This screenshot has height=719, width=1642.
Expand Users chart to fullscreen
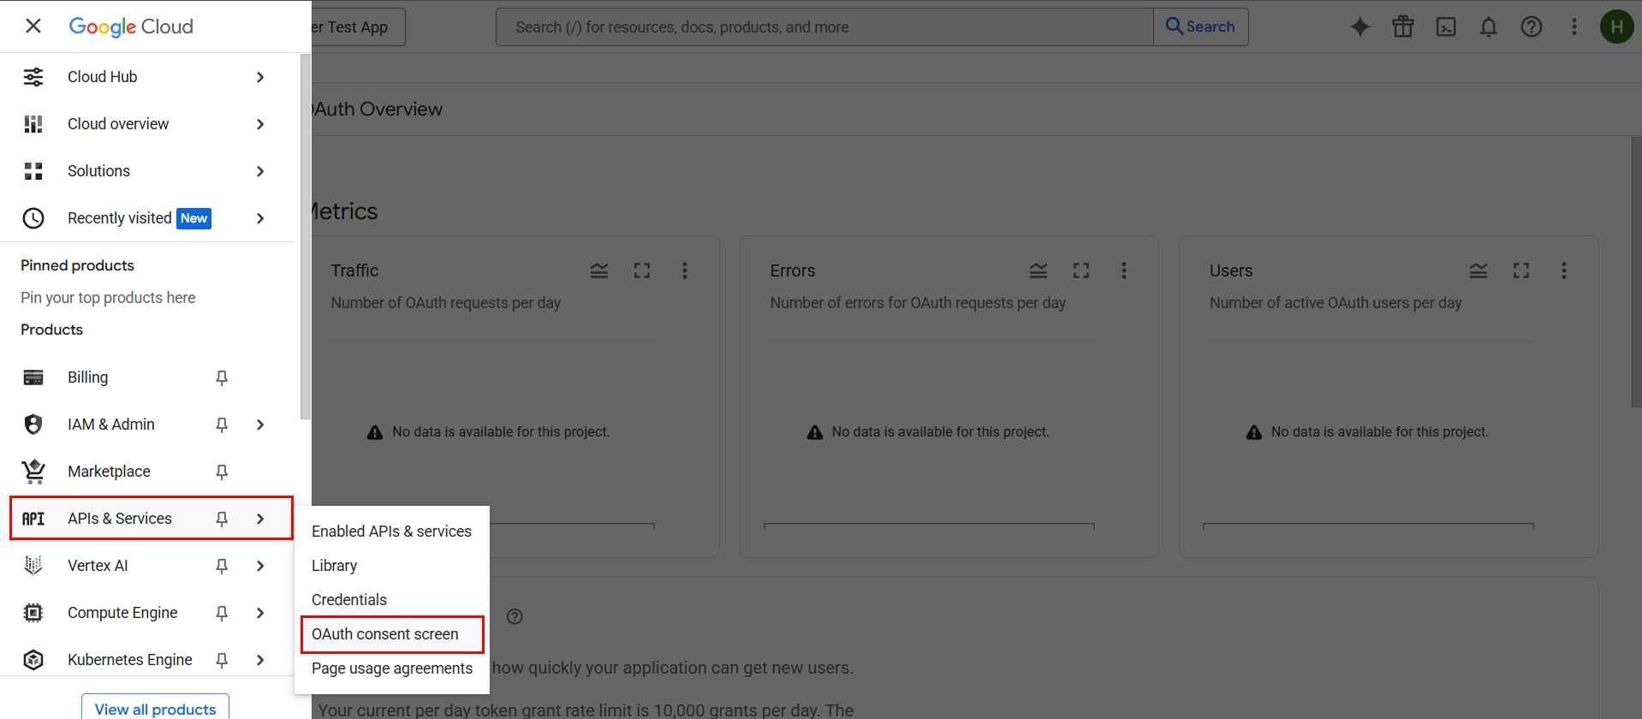pos(1521,270)
